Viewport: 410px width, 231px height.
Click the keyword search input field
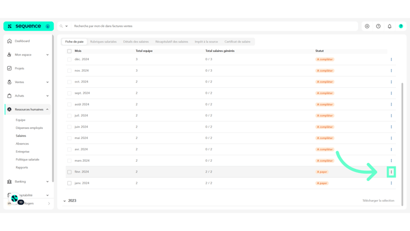(x=215, y=26)
